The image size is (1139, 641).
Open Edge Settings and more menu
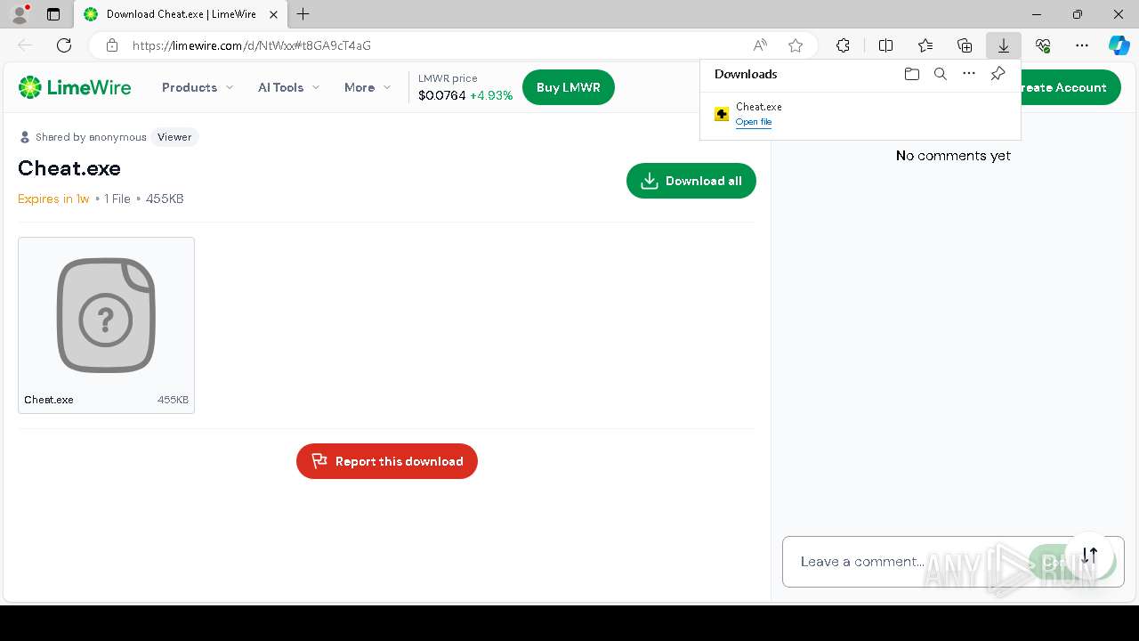pos(1082,45)
